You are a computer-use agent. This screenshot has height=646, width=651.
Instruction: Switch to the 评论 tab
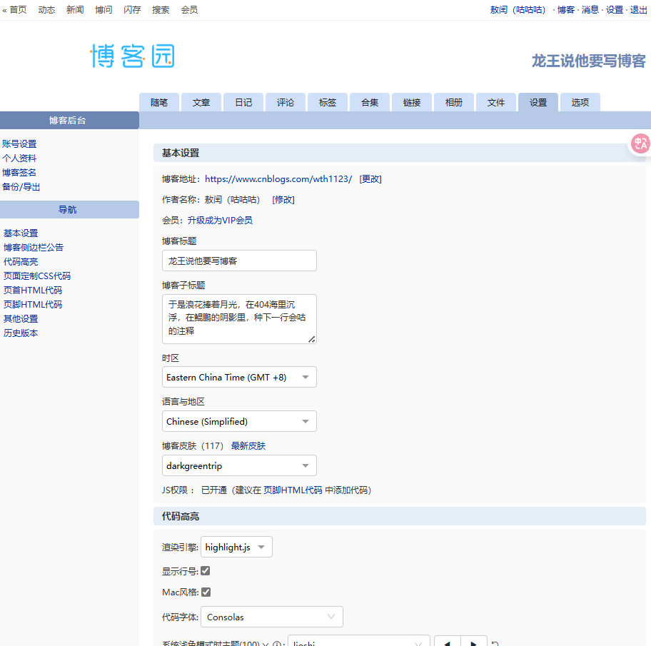tap(286, 102)
